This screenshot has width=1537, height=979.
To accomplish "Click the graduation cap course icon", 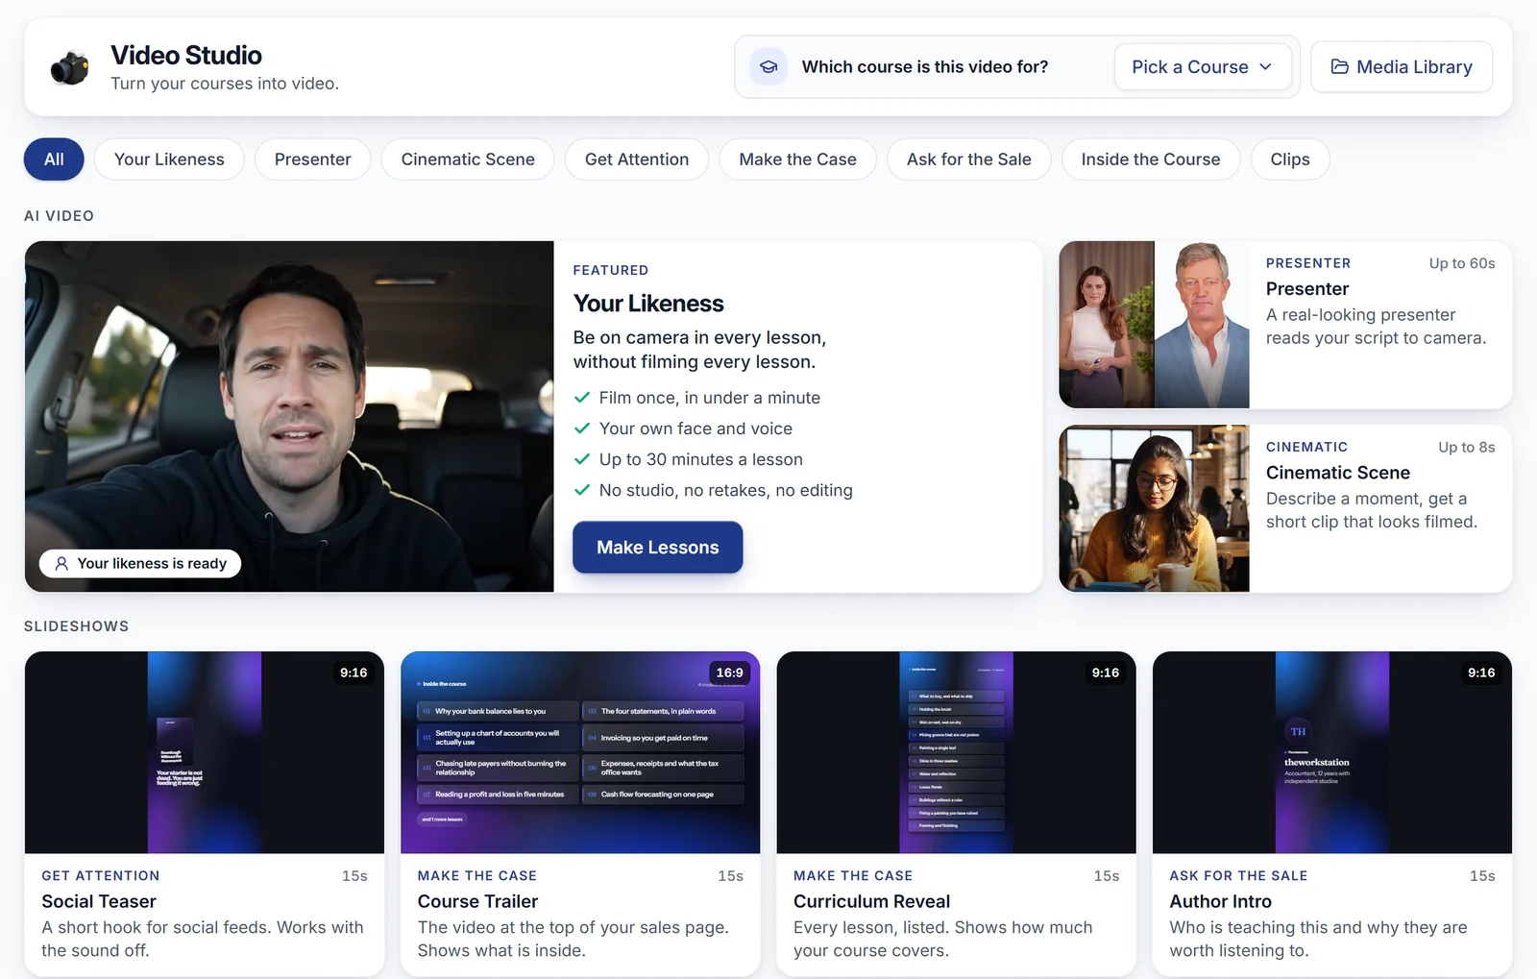I will pos(768,67).
